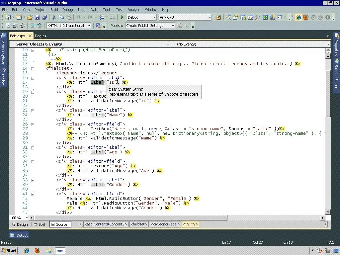
Task: Open the Analyze menu
Action: (x=134, y=10)
